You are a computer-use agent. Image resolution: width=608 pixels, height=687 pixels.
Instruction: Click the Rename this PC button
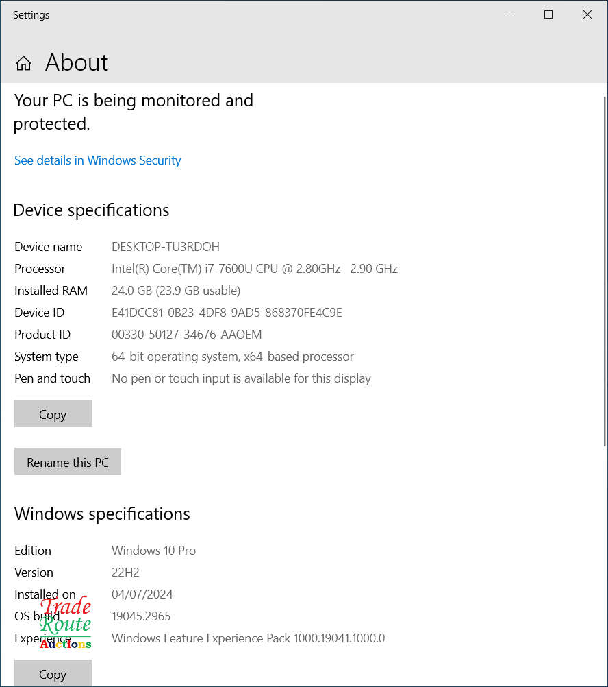[x=67, y=462]
